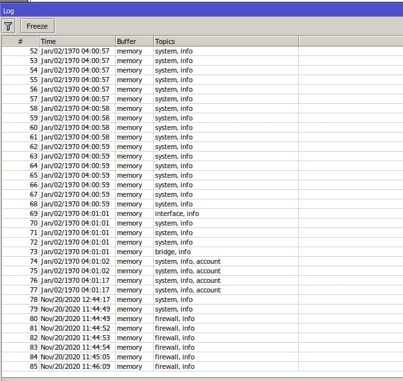Viewport: 403px width, 381px height.
Task: Sort log by Time column header
Action: (x=77, y=41)
